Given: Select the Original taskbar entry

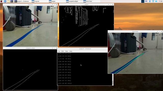Looking at the screenshot, I should tap(35, 1).
